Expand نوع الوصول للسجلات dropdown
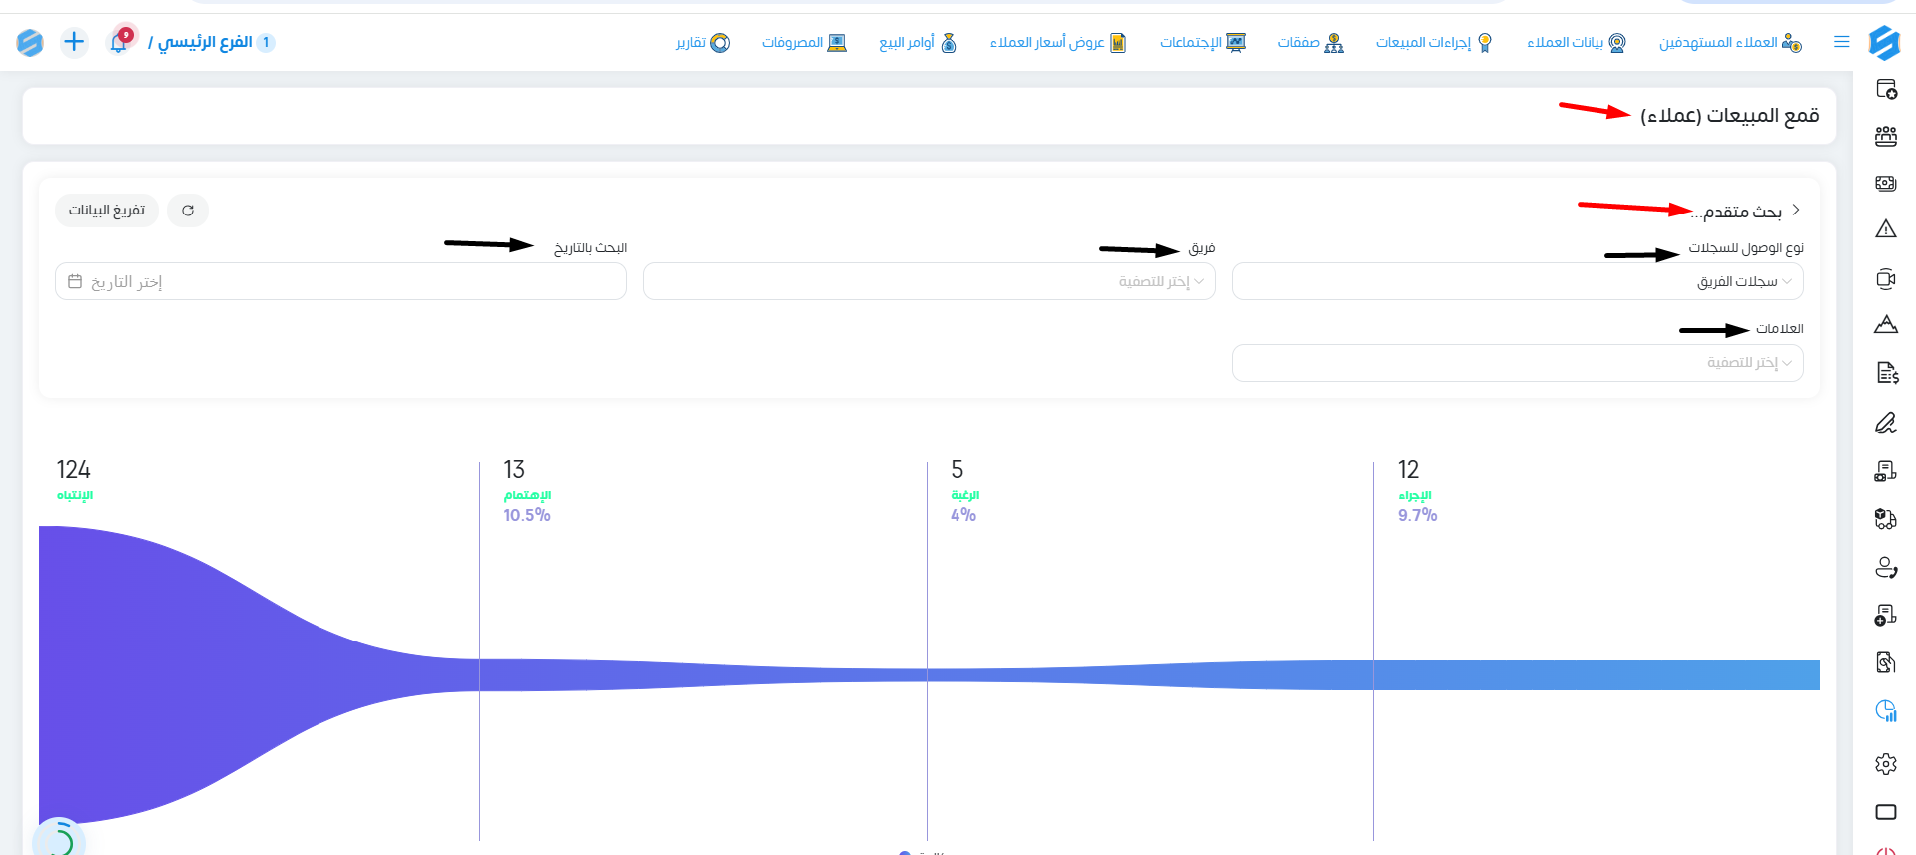Viewport: 1916px width, 855px height. coord(1518,281)
